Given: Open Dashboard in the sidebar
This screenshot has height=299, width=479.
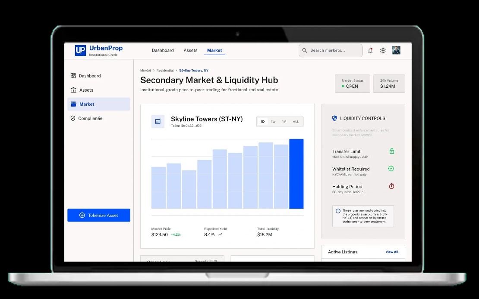Looking at the screenshot, I should pyautogui.click(x=99, y=76).
